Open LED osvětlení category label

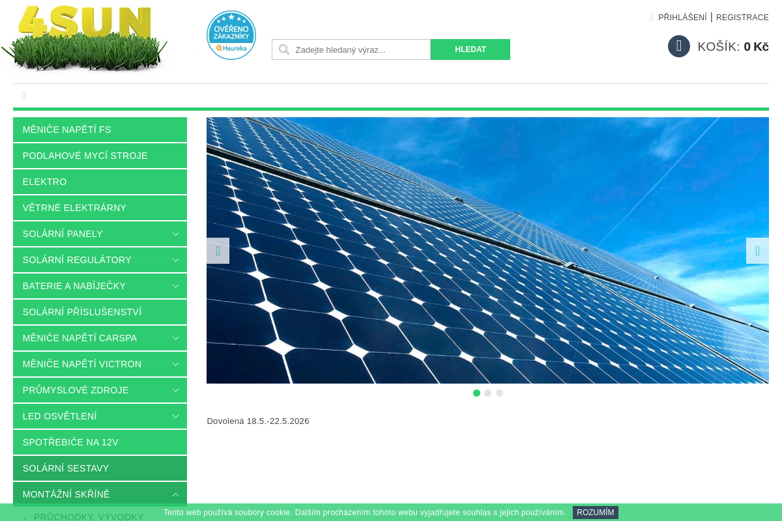60,416
